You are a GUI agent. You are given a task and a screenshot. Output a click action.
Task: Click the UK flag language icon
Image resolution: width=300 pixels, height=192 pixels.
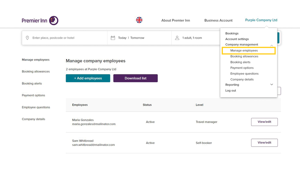(x=139, y=20)
